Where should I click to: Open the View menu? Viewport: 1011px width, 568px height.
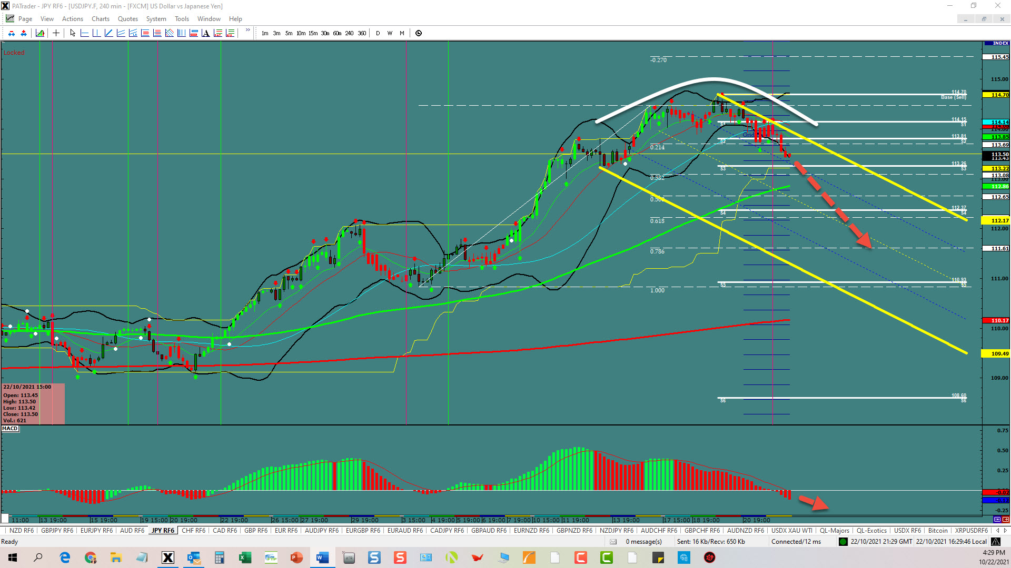(47, 19)
